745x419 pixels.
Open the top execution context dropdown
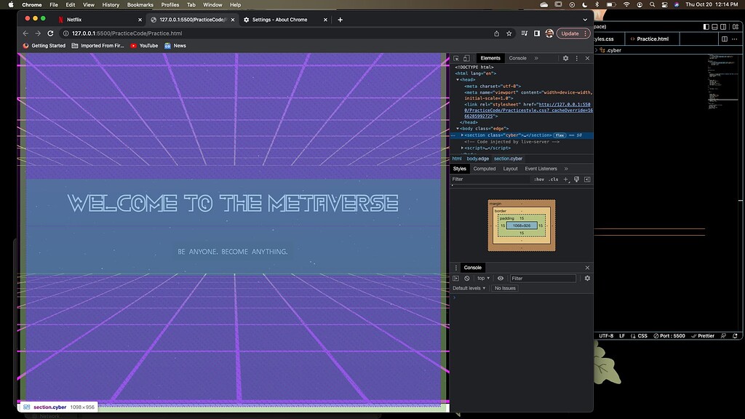pyautogui.click(x=482, y=278)
